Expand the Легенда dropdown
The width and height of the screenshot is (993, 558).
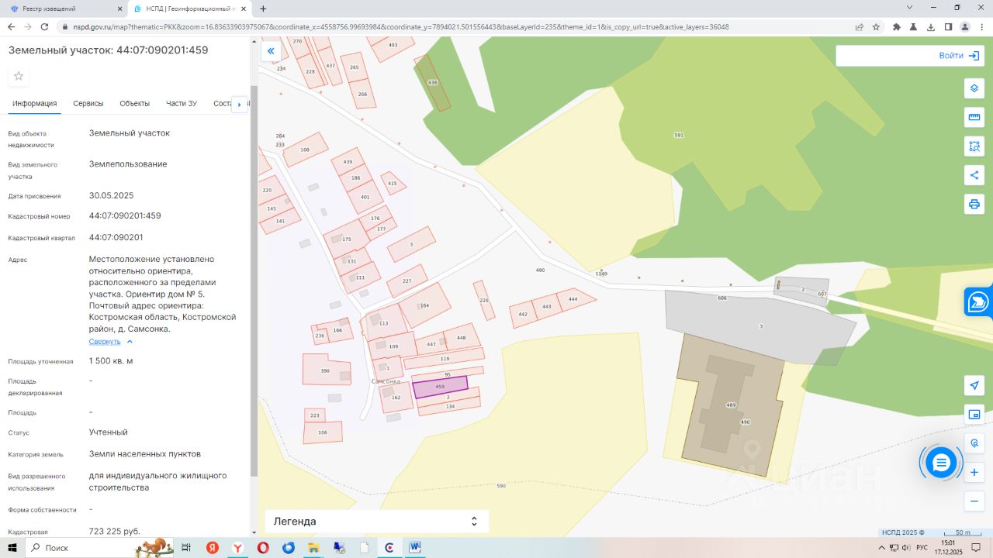point(377,522)
